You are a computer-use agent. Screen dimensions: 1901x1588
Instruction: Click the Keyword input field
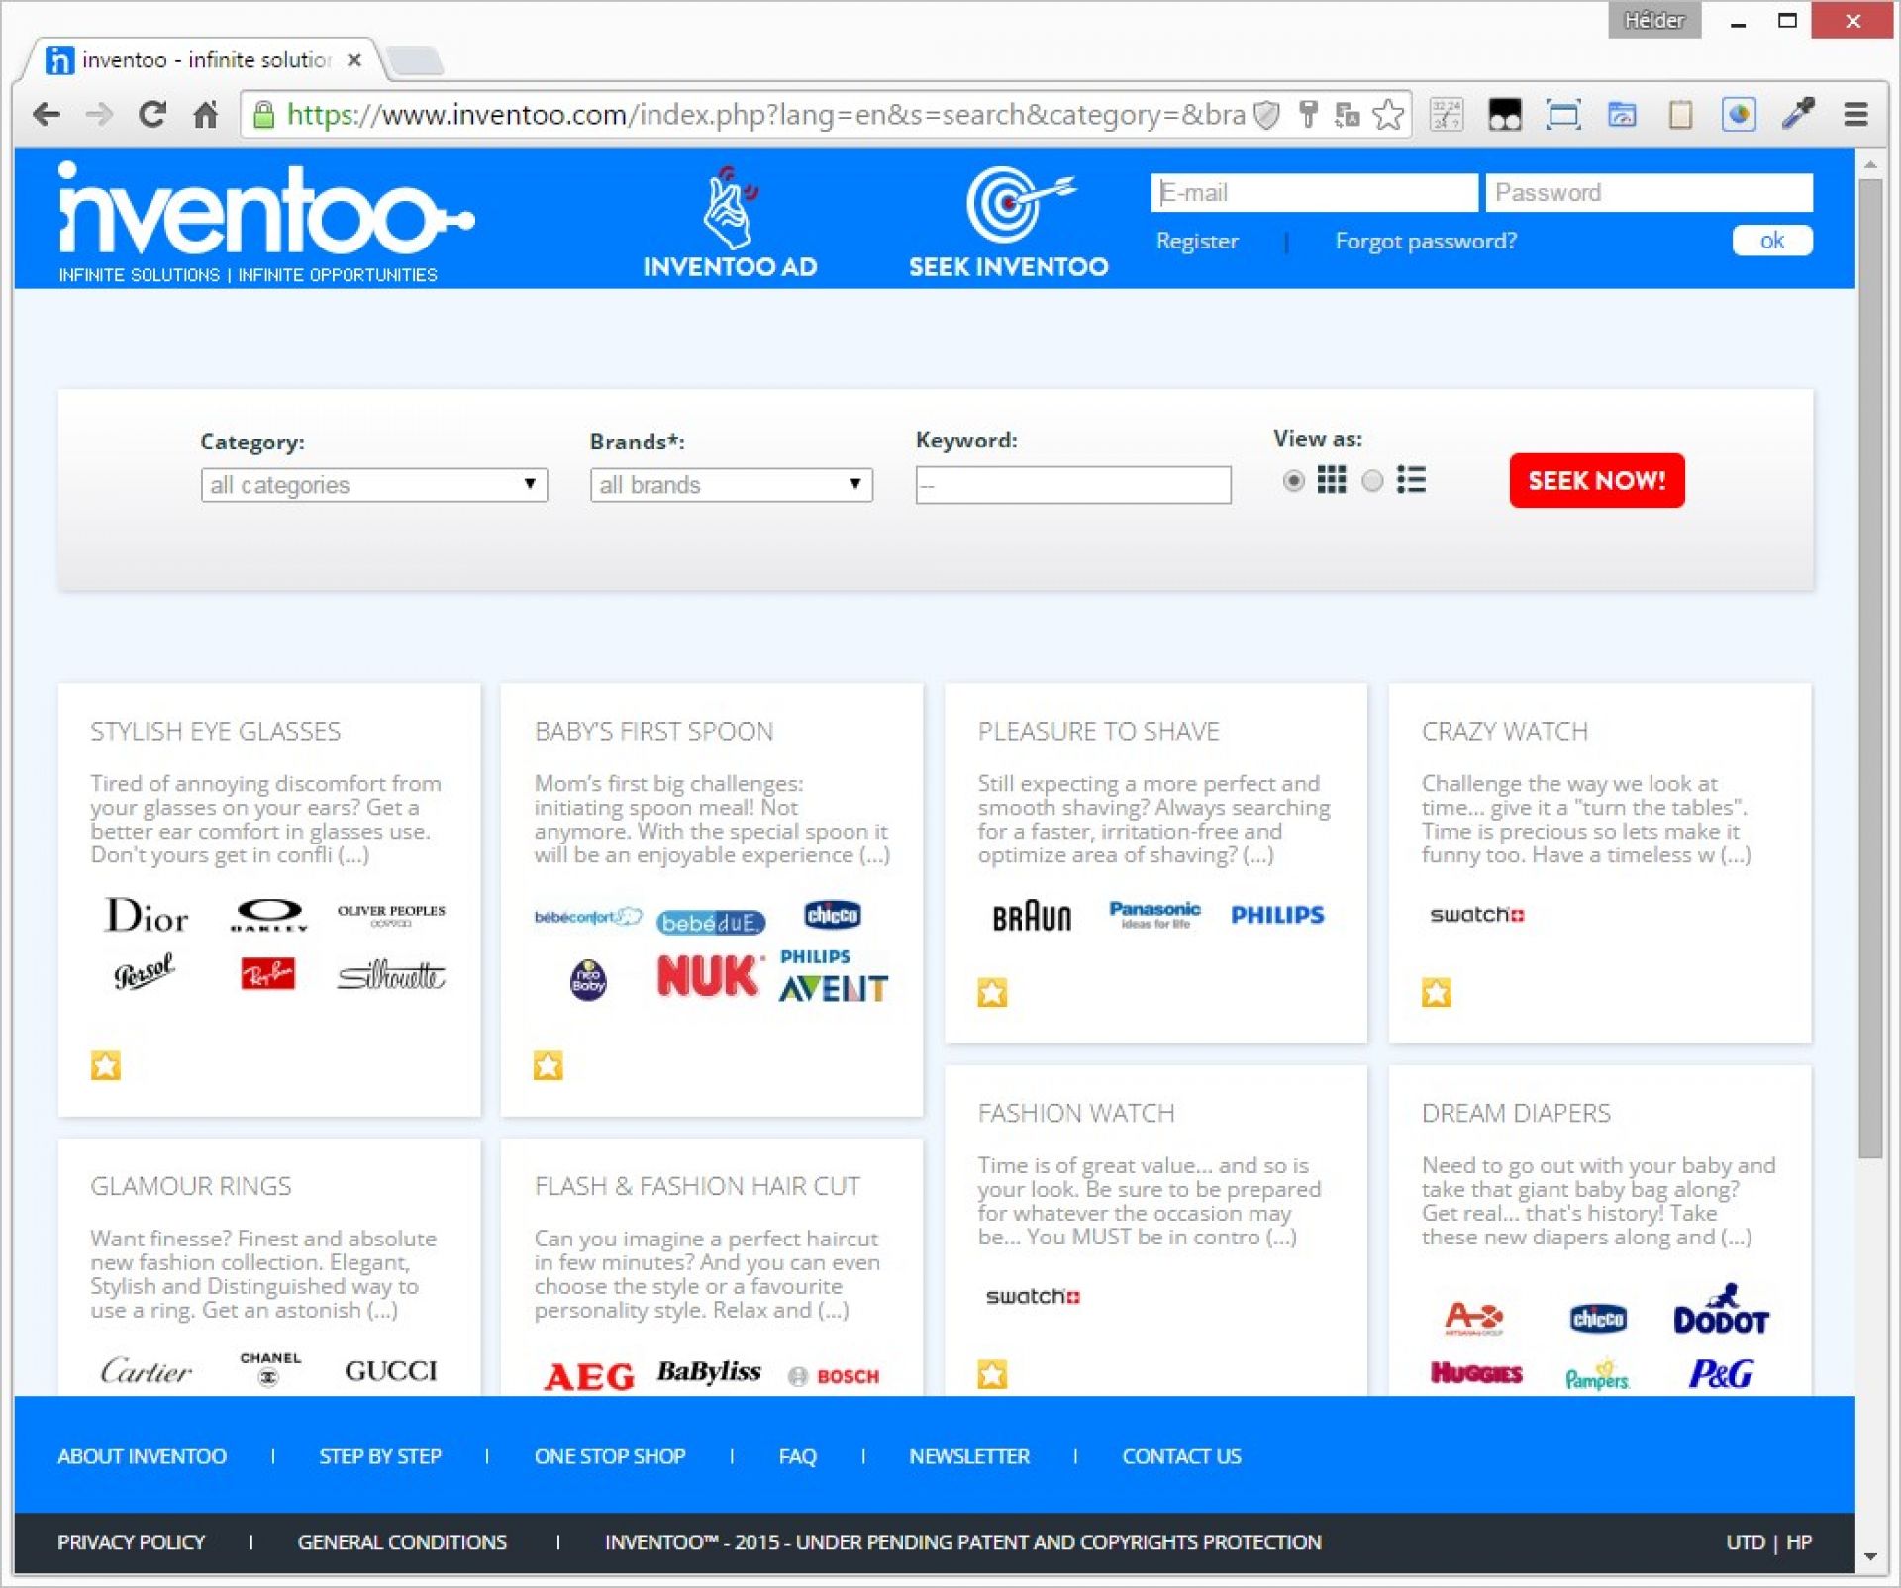1072,485
